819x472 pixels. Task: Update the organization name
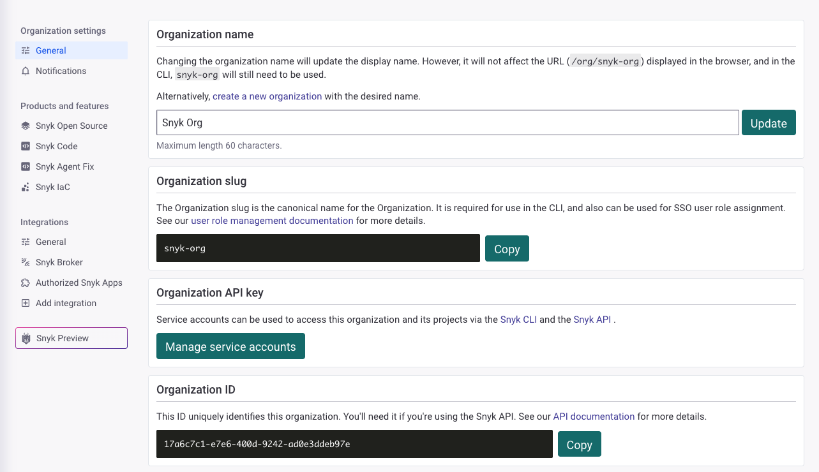pos(768,123)
